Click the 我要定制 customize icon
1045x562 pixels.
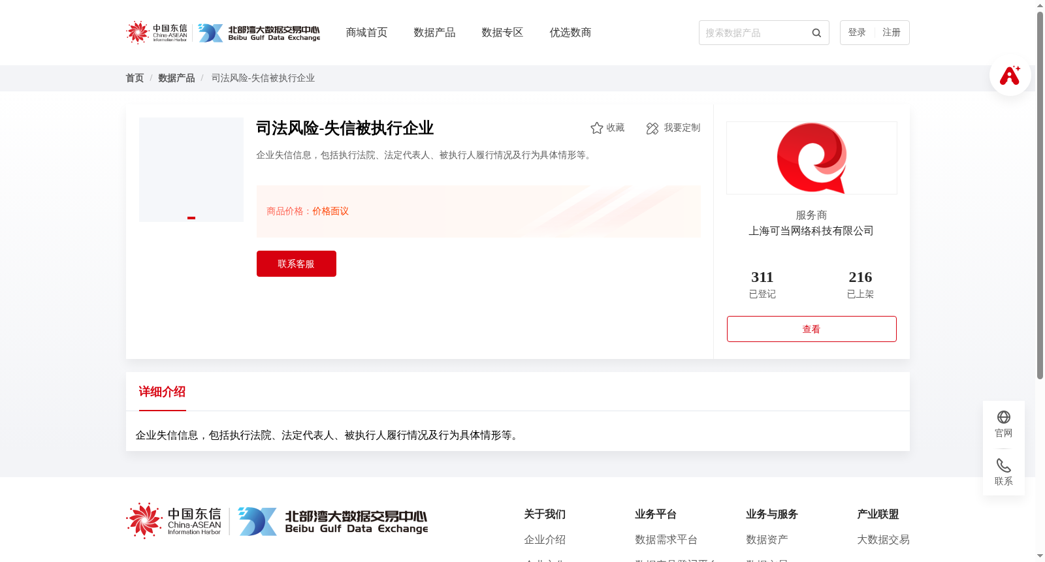click(652, 128)
